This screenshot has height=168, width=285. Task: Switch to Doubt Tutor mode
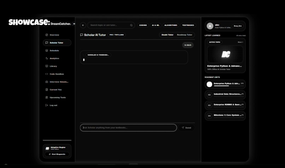point(167,35)
